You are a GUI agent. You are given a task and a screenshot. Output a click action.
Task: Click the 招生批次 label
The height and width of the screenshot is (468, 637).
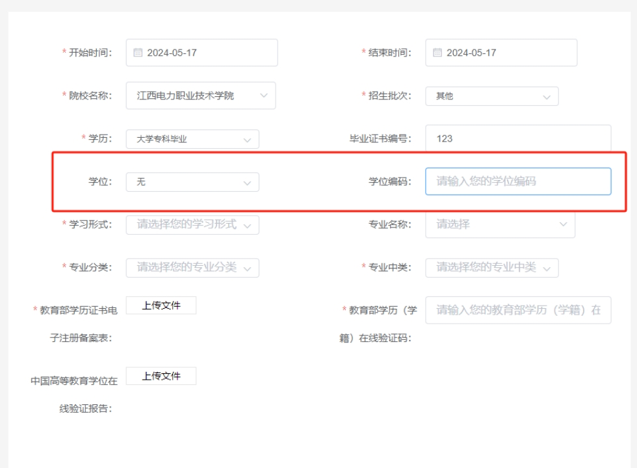(389, 96)
